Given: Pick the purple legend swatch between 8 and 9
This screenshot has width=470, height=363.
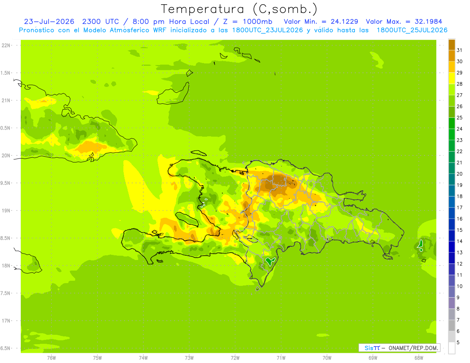Looking at the screenshot, I should point(452,303).
